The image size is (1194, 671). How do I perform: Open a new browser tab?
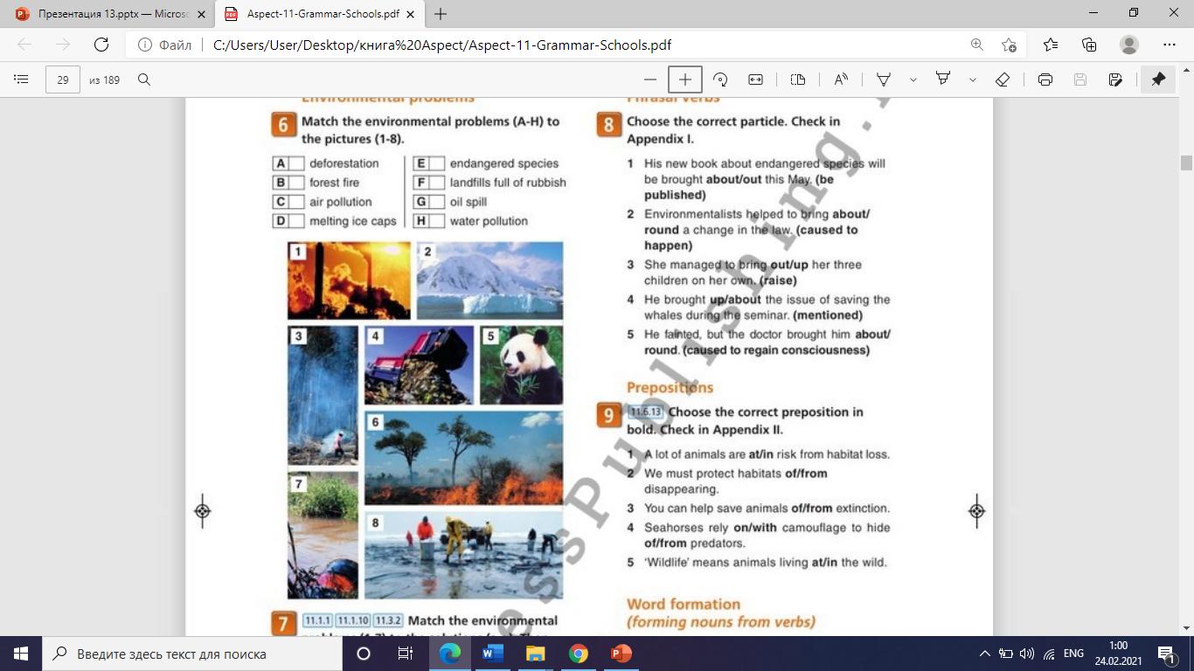(441, 14)
